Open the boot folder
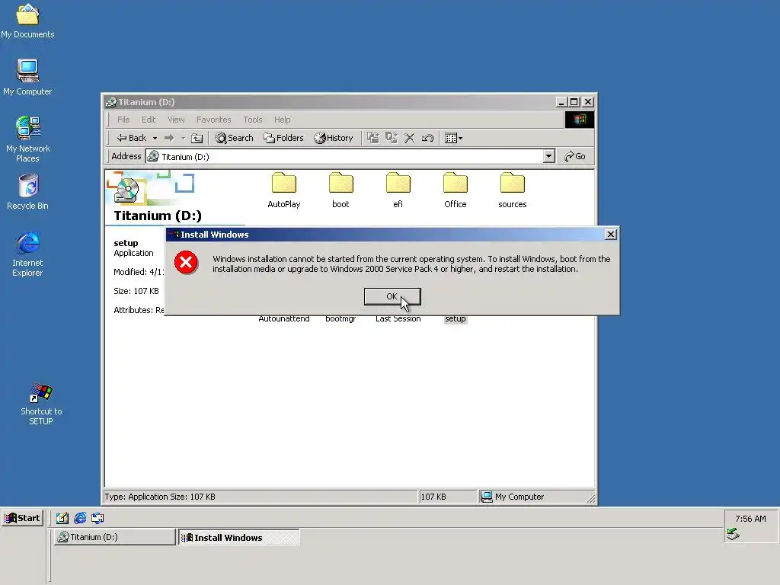This screenshot has width=780, height=585. click(340, 190)
